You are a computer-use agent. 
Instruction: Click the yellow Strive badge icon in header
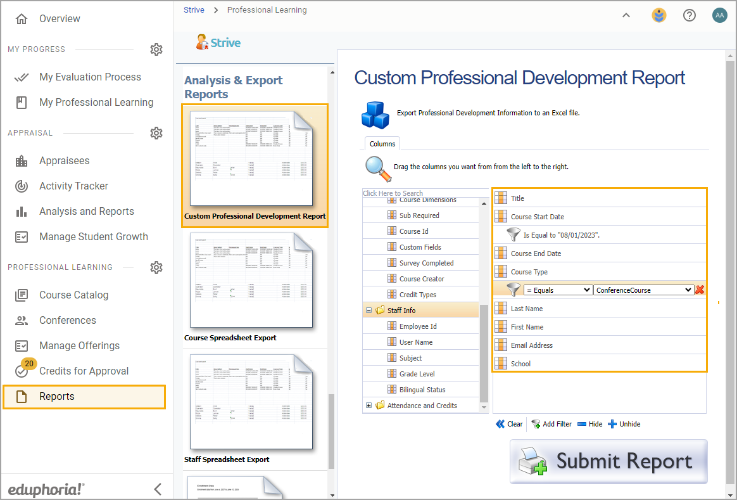659,15
